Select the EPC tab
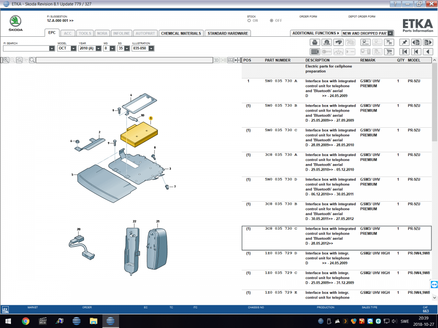This screenshot has width=438, height=328. [52, 33]
